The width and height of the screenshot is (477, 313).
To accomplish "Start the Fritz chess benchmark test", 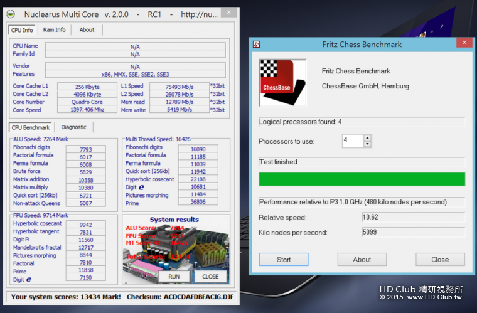I will [x=283, y=260].
